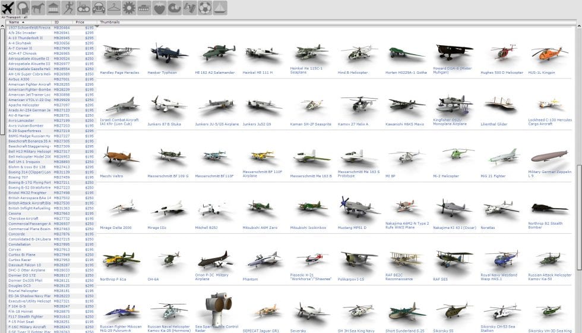582x333 pixels.
Task: Open the Concorde entry in the list
Action: tap(17, 234)
